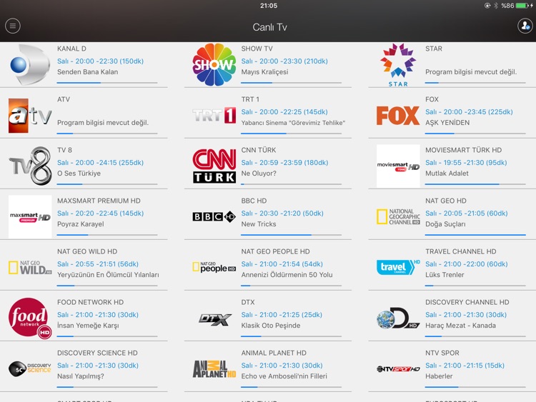Image resolution: width=536 pixels, height=402 pixels.
Task: Select the 'Doğa Suçları' program title
Action: tap(445, 224)
